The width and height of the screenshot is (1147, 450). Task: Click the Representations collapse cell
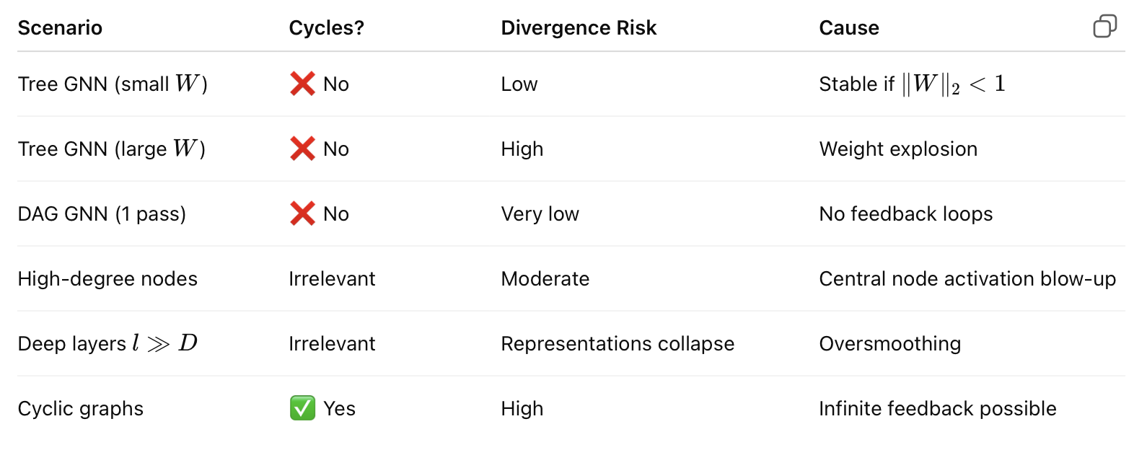click(x=618, y=344)
